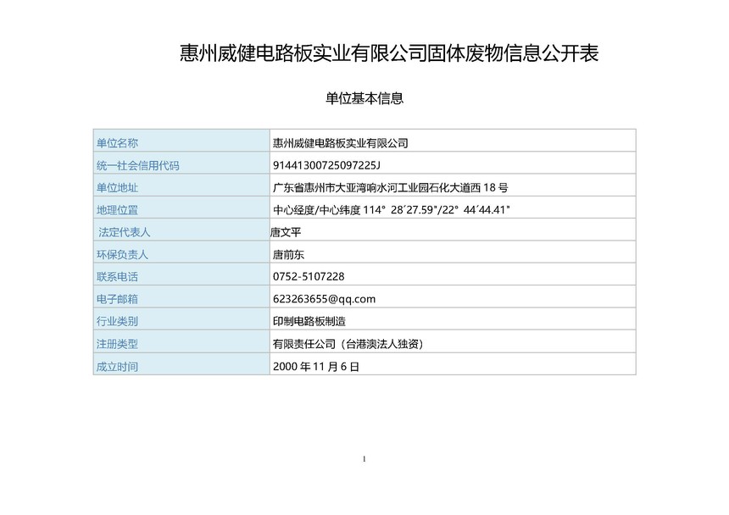729x515 pixels.
Task: Click the email address 623263655@qq.com
Action: tap(324, 298)
